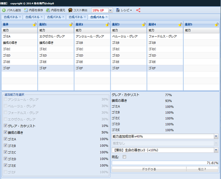
Task: Select フォードルス・グレア in 素材4 column
Action: pos(165,36)
